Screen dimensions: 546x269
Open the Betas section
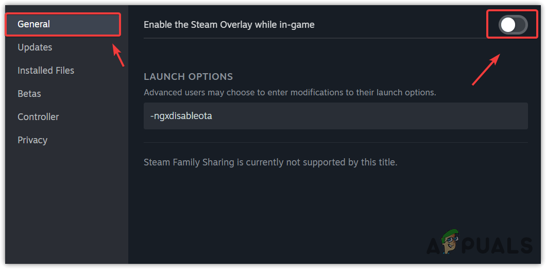click(29, 94)
